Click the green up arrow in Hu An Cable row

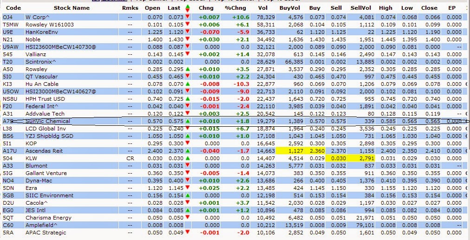point(188,84)
